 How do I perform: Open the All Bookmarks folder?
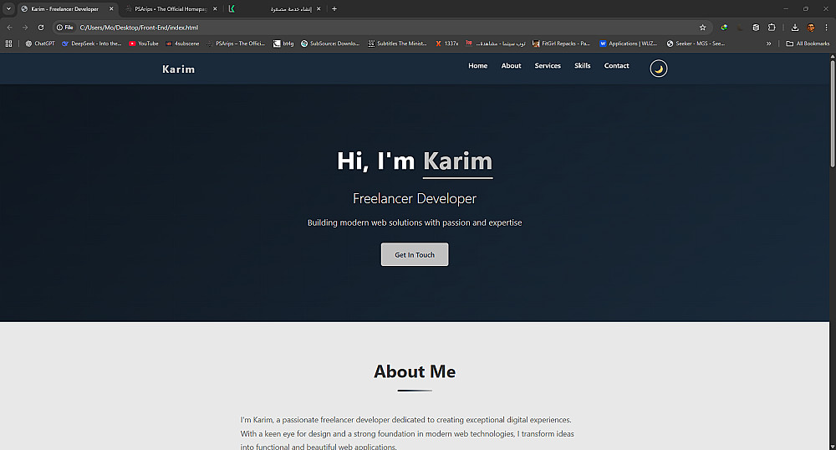[x=808, y=43]
